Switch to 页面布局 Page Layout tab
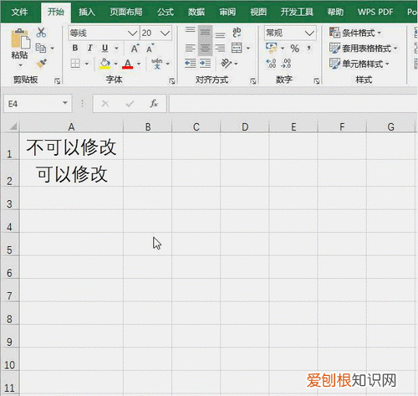This screenshot has height=396, width=418. [x=126, y=12]
